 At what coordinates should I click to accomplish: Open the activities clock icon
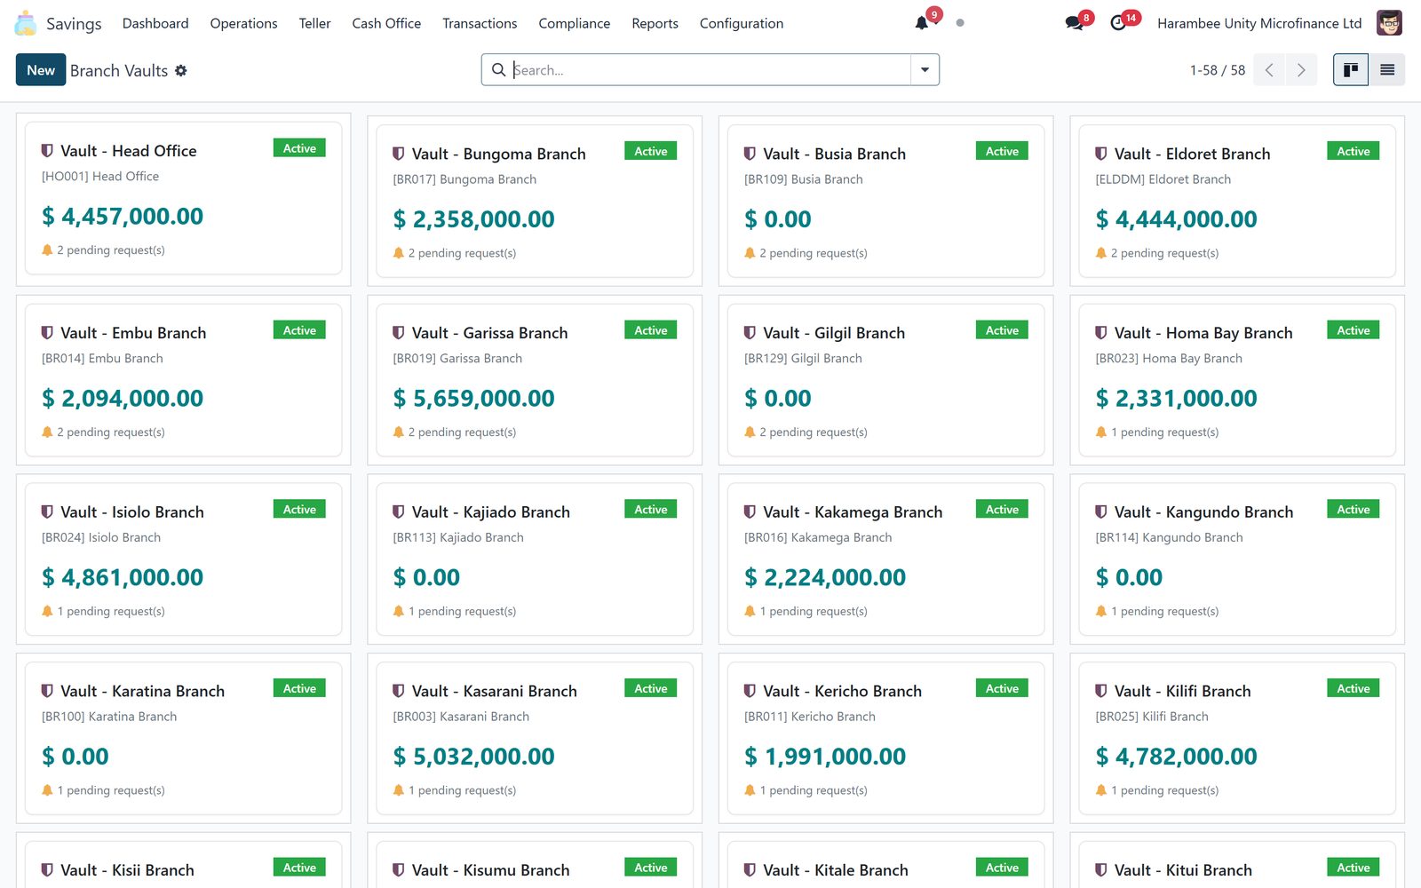[1118, 23]
